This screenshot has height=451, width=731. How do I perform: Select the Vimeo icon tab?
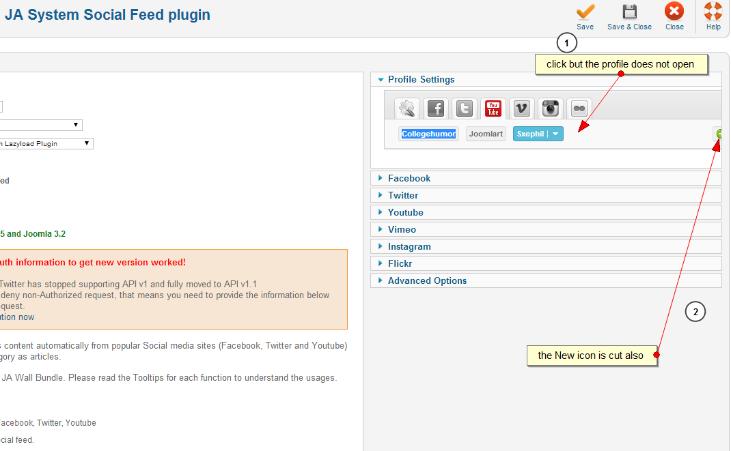[x=522, y=108]
